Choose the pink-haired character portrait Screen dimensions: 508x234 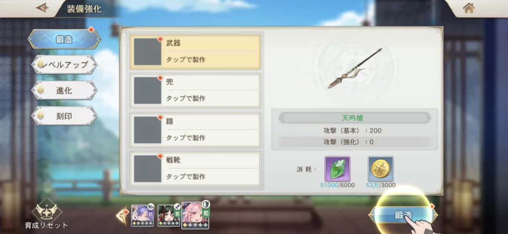[x=195, y=215]
